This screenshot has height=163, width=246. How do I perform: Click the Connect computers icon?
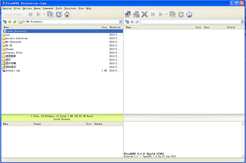click(x=128, y=14)
